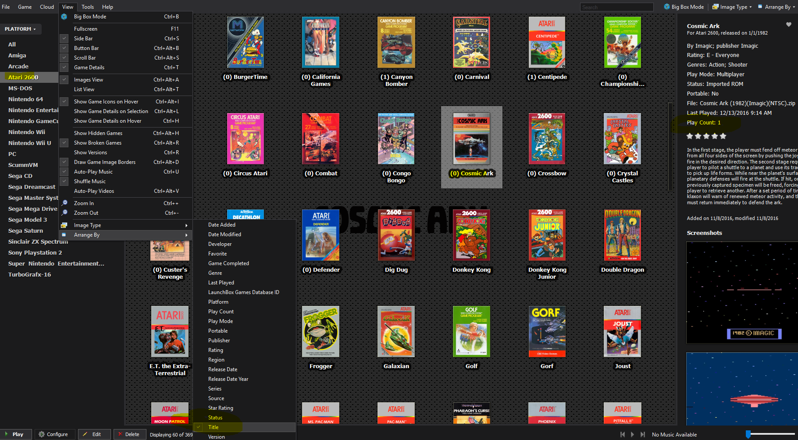The image size is (798, 440).
Task: Click the Zoom In magnifier icon in the View menu
Action: point(64,203)
